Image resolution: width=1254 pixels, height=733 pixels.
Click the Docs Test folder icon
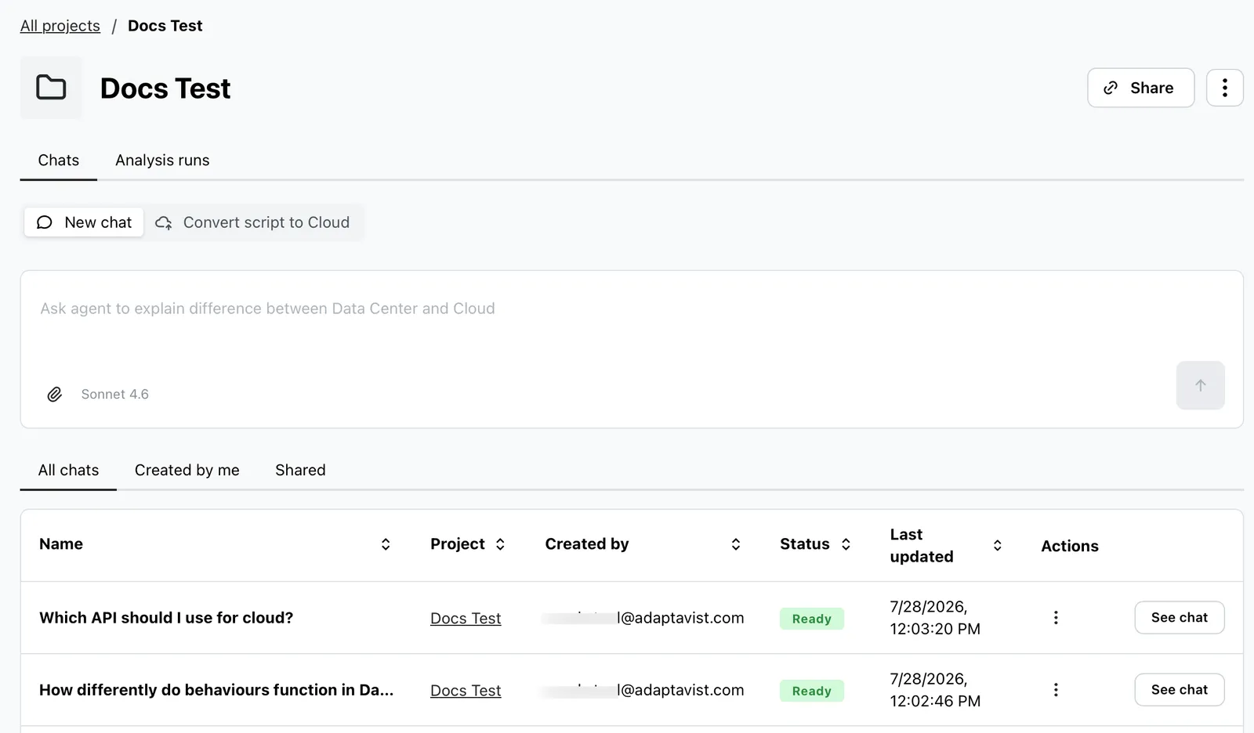click(x=51, y=88)
